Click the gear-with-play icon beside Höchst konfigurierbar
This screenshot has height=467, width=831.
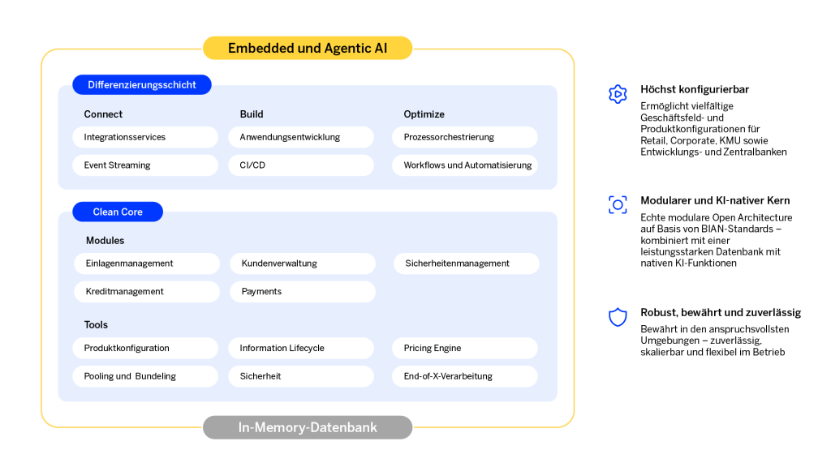pos(618,94)
